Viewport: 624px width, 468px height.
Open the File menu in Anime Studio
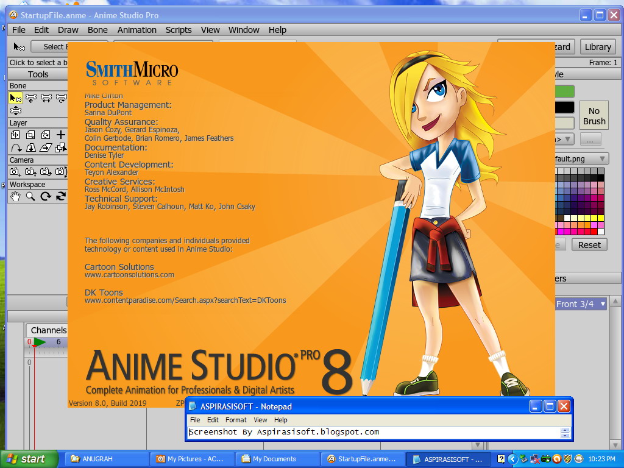[x=19, y=30]
